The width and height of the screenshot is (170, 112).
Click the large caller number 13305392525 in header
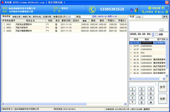112,9
